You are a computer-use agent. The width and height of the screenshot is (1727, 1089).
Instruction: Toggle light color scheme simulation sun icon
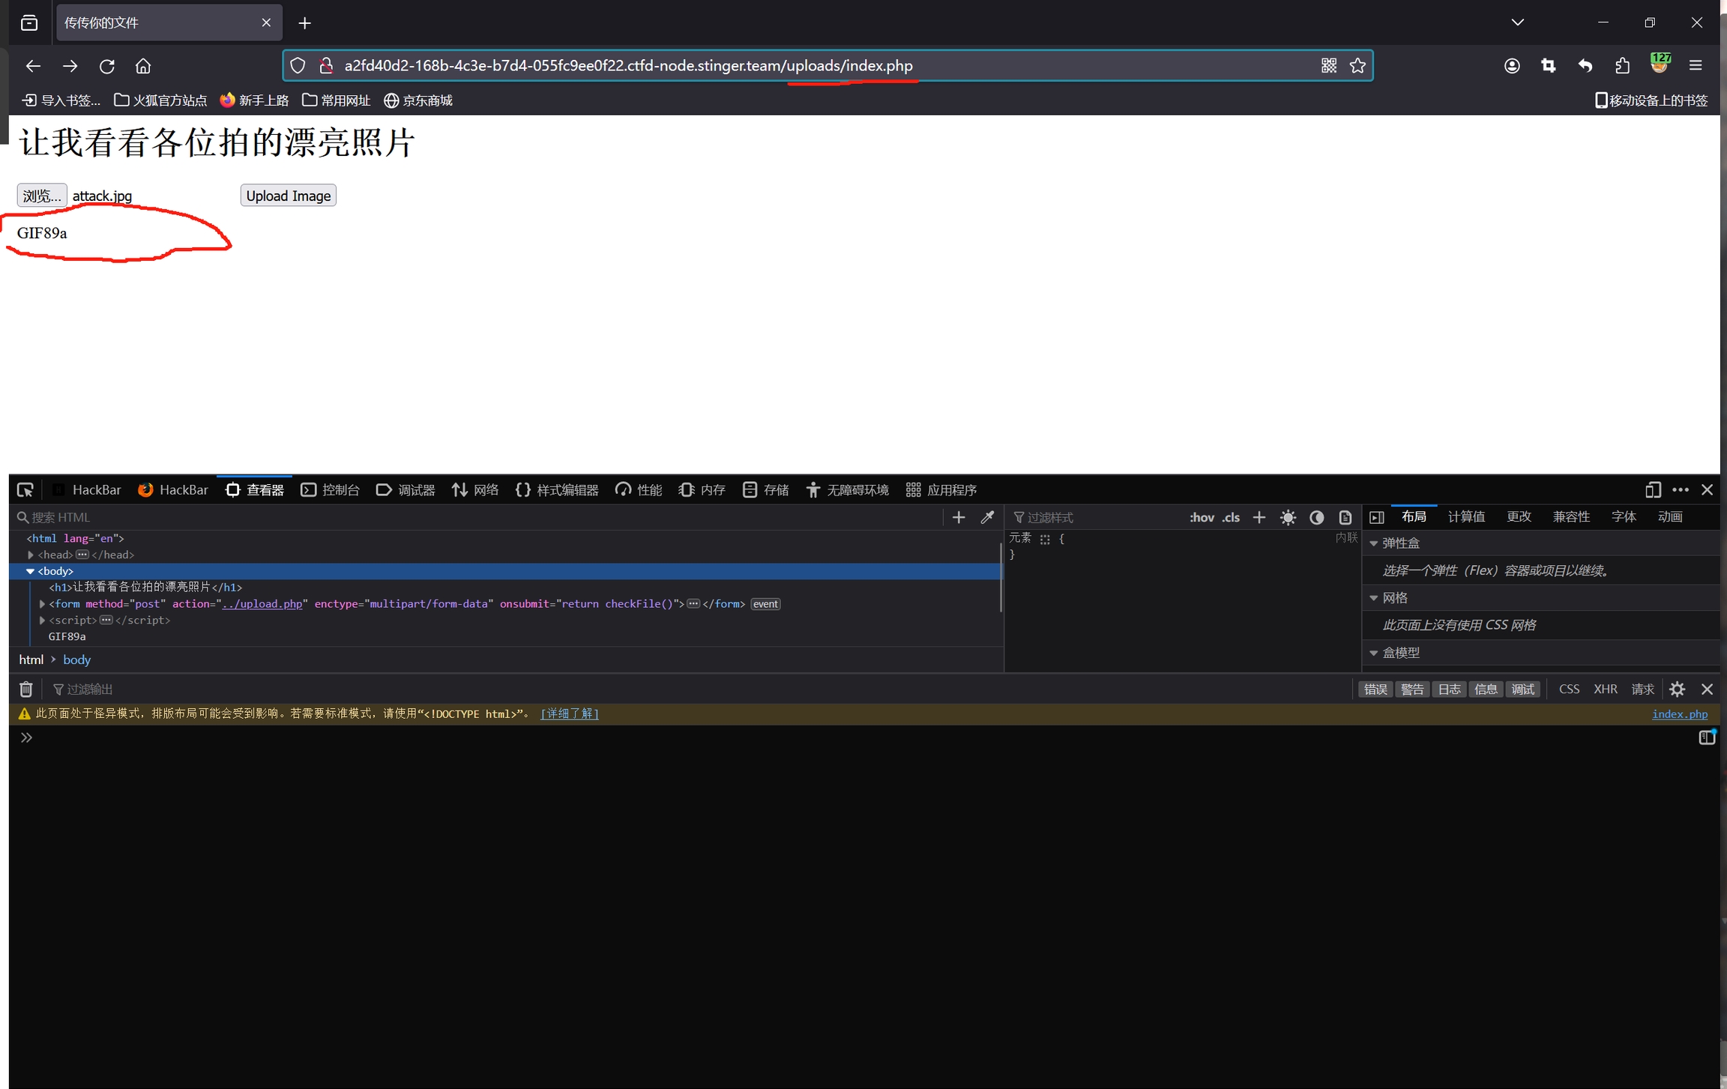tap(1288, 517)
